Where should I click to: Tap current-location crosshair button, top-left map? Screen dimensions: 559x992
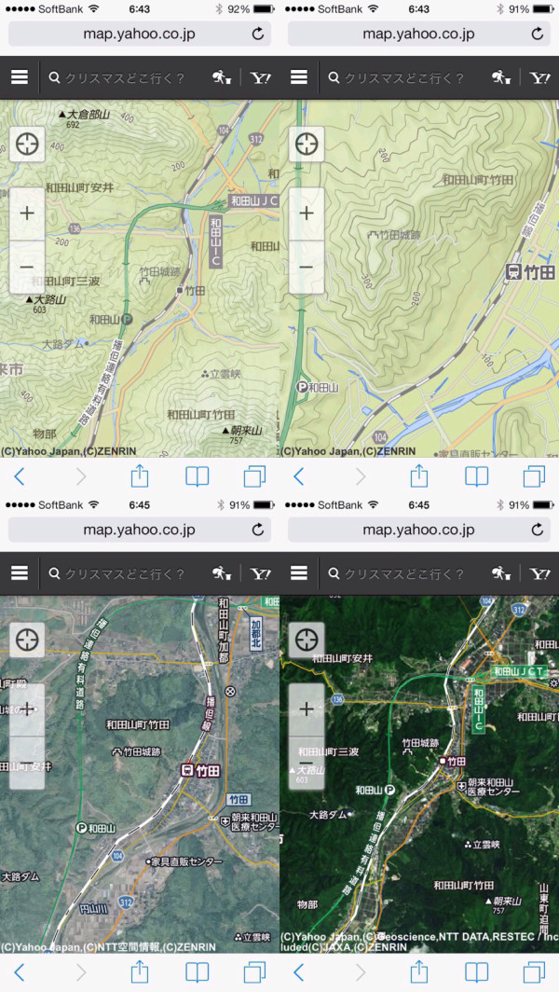[x=27, y=145]
